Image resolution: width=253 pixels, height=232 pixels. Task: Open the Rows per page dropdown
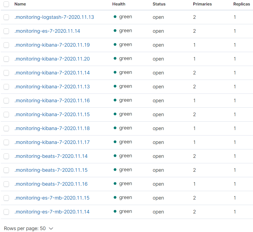(28, 228)
